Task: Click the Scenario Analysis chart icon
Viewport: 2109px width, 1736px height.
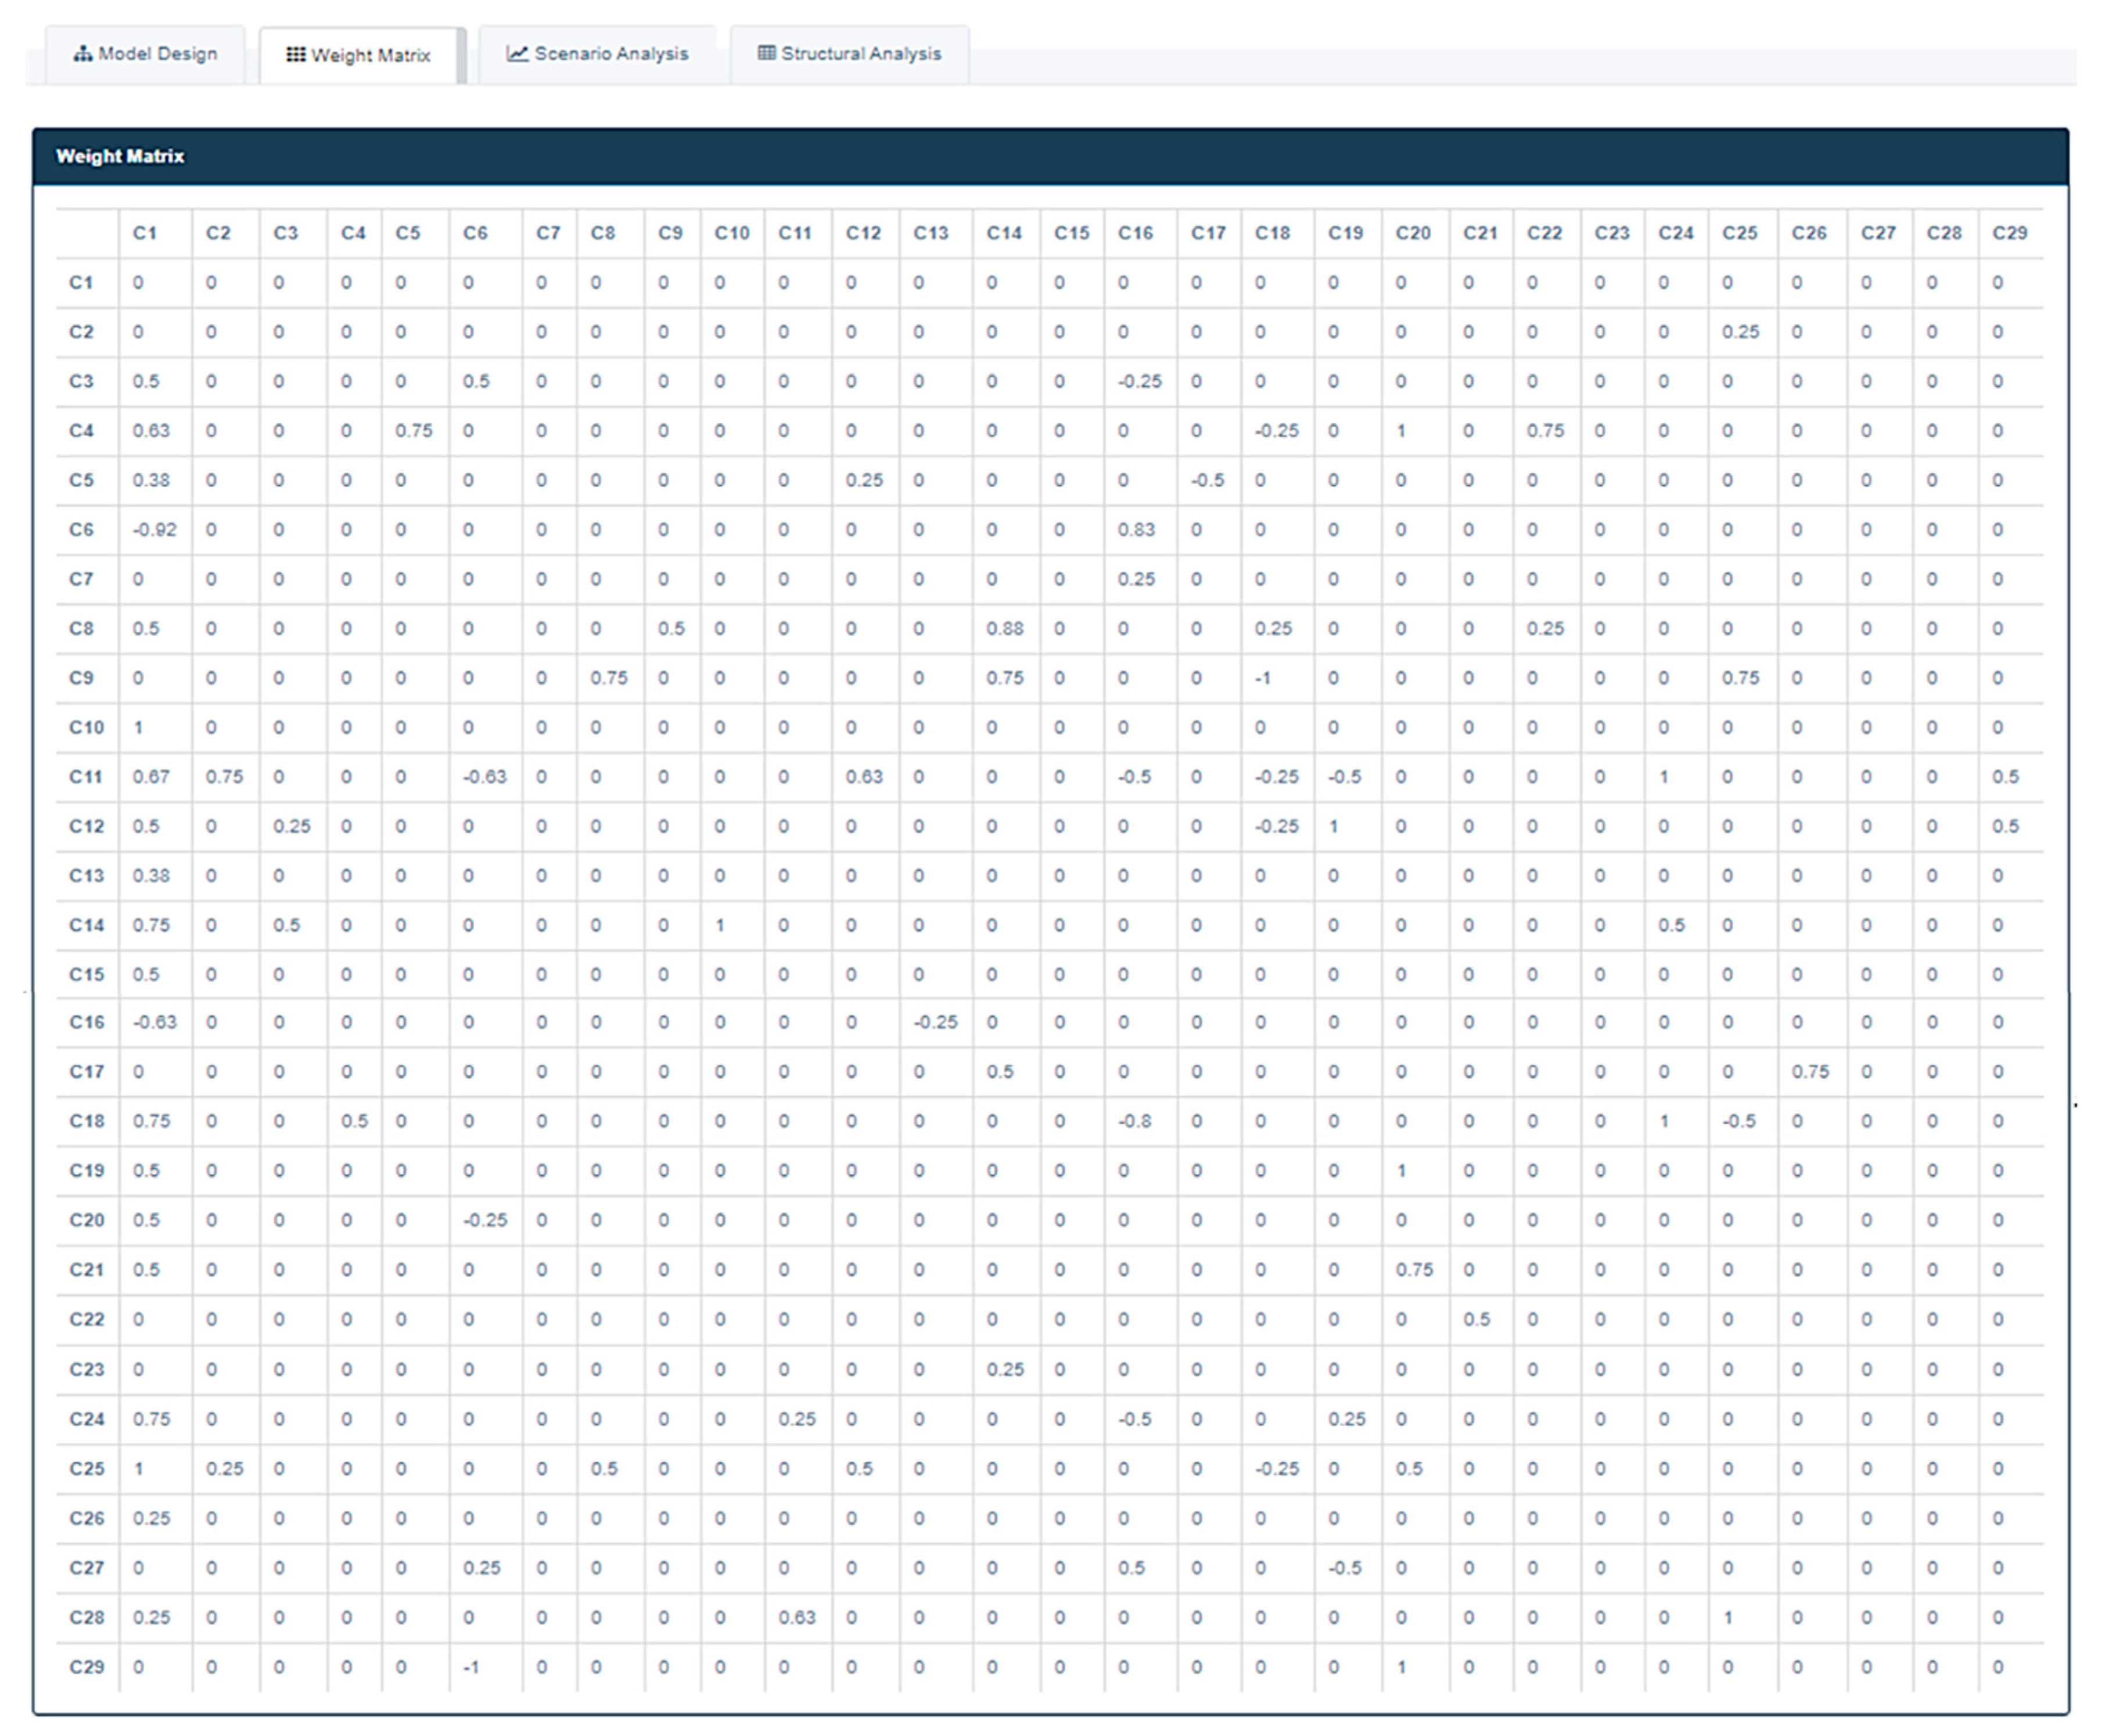Action: click(516, 54)
